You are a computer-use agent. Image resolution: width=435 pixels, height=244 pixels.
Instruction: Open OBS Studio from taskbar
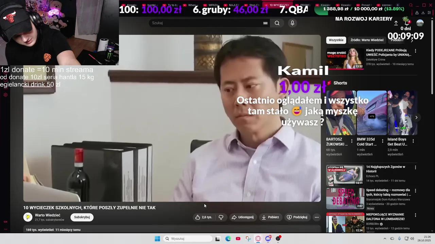coord(278,239)
